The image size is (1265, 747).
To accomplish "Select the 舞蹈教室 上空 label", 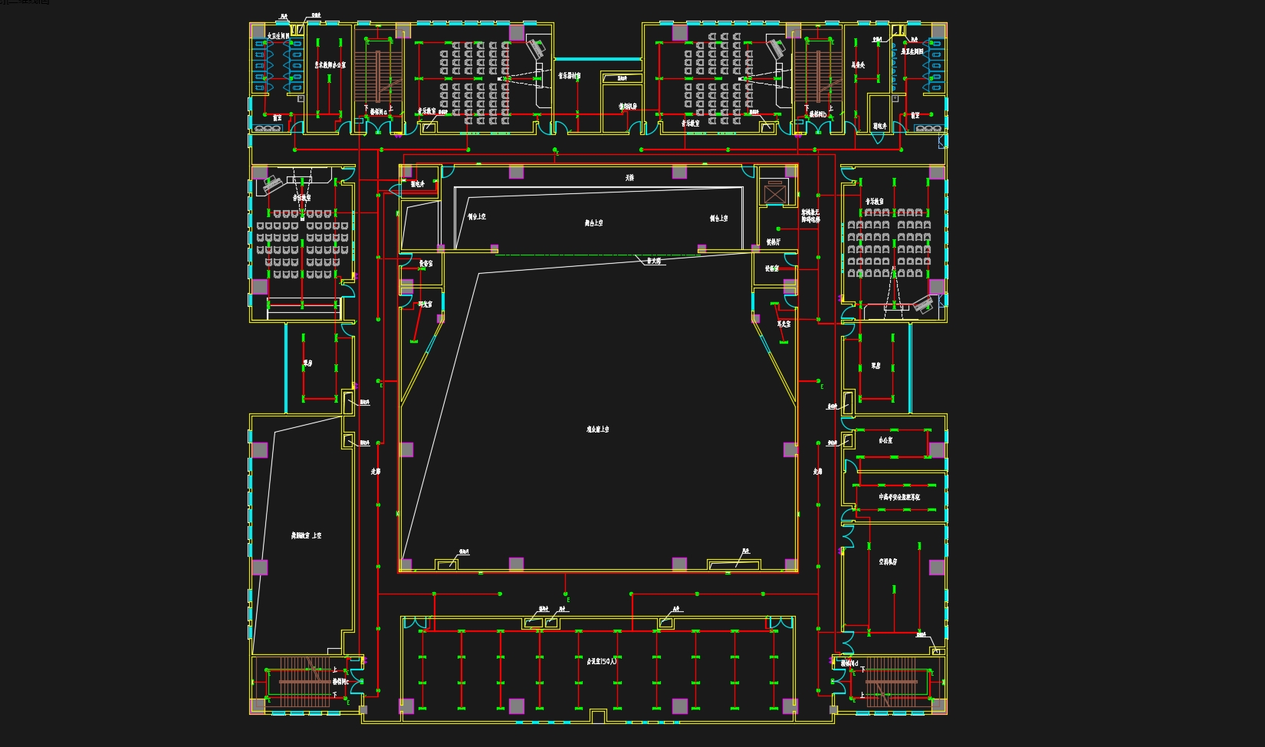I will click(306, 536).
